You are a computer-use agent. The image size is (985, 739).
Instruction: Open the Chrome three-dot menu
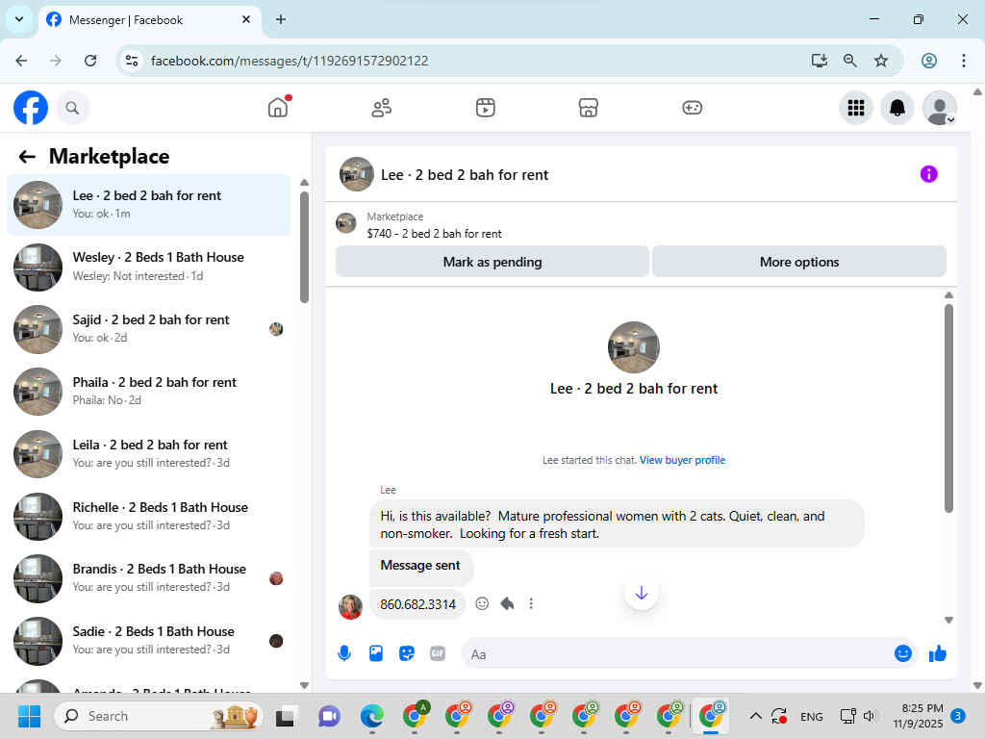[x=963, y=61]
